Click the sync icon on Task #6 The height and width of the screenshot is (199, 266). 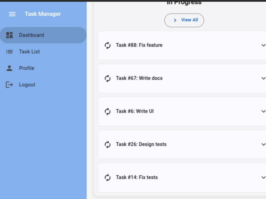pyautogui.click(x=107, y=111)
